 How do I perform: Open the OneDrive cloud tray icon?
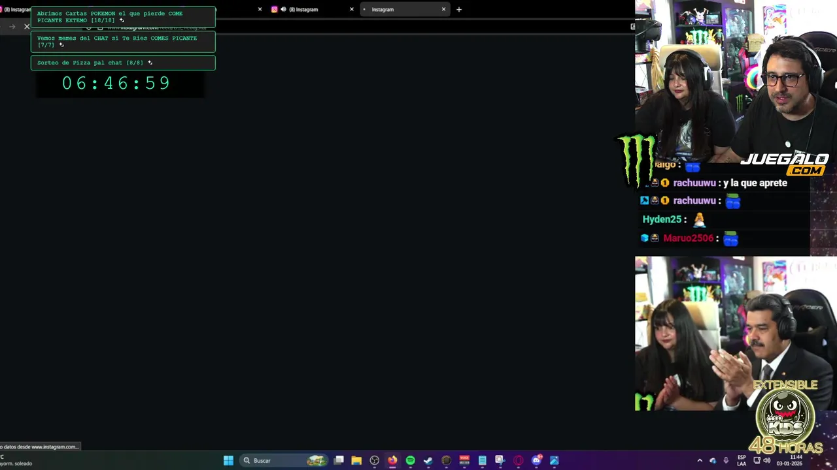(x=713, y=460)
